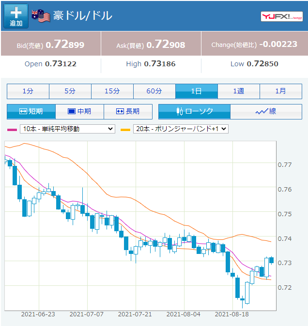Click the 2021-07-07 date axis label
This screenshot has width=308, height=326.
tap(87, 314)
